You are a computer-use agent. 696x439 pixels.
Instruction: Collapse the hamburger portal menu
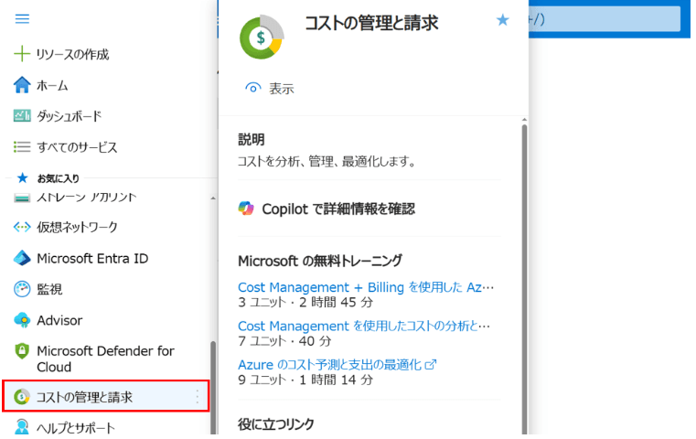point(22,19)
